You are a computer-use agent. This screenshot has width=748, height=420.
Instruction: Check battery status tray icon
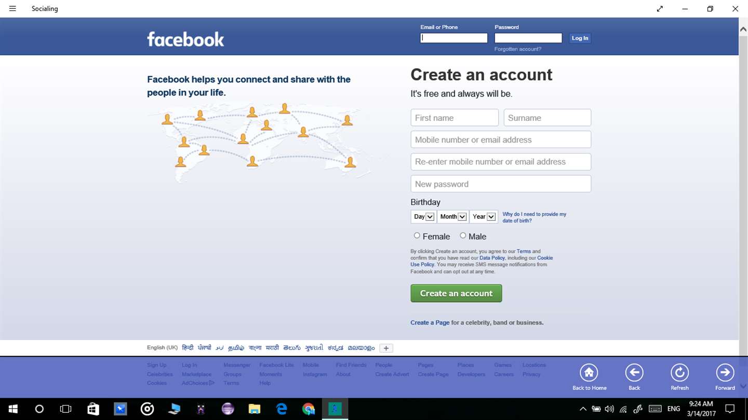(596, 409)
